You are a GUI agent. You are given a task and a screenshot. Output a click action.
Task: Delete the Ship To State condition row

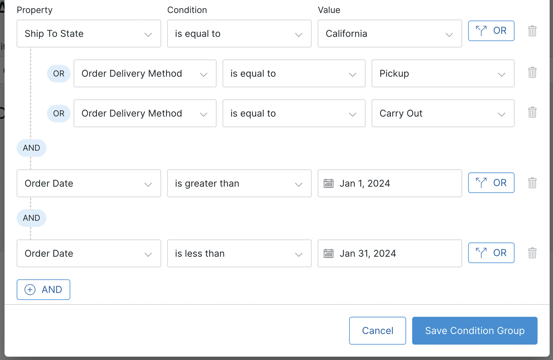click(532, 31)
